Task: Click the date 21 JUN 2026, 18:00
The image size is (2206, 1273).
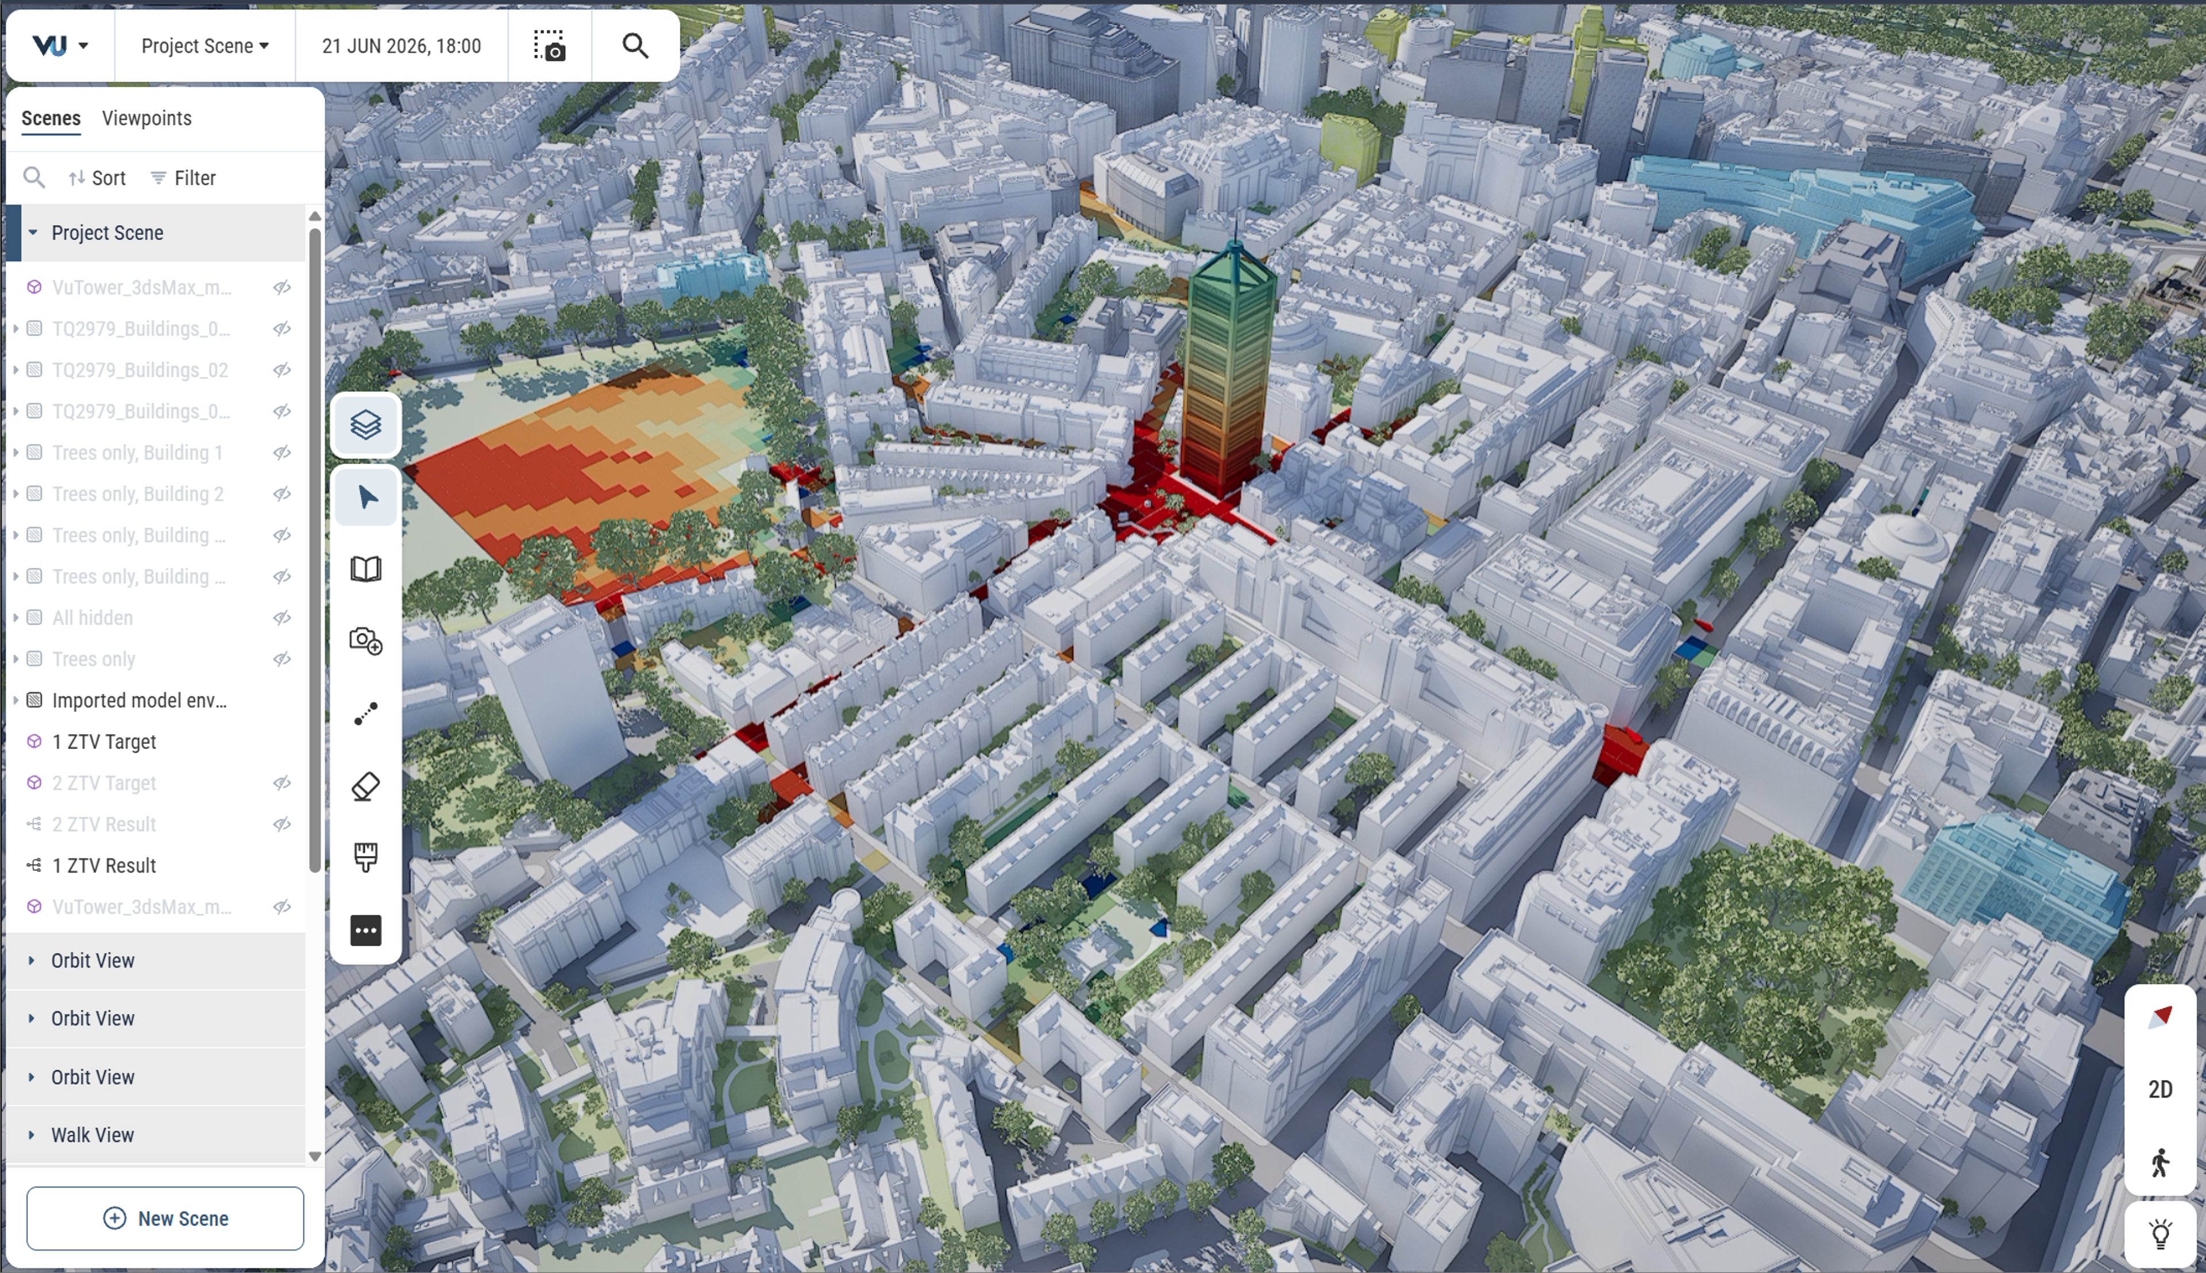Action: [x=402, y=45]
